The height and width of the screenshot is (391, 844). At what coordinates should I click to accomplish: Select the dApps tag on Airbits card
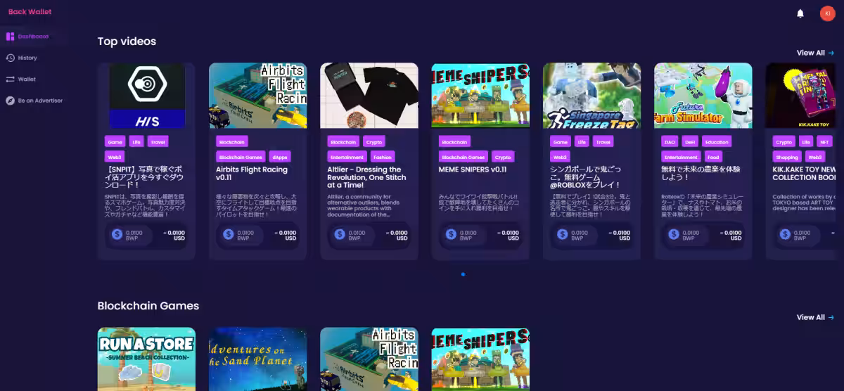point(279,157)
